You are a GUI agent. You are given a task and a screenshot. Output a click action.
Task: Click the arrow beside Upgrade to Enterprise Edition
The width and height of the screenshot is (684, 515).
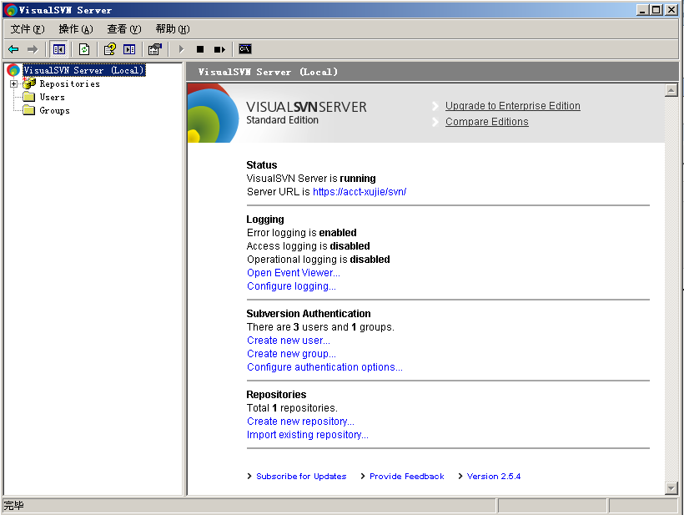click(x=435, y=106)
